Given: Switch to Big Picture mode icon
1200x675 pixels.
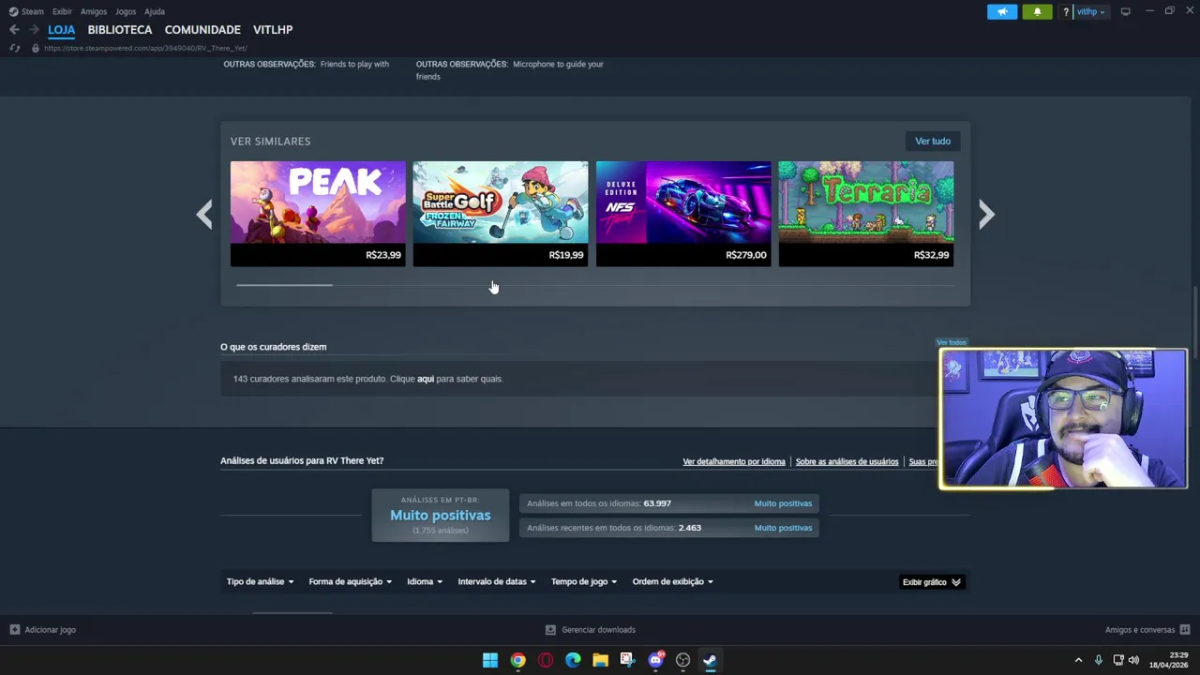Looking at the screenshot, I should point(1125,11).
